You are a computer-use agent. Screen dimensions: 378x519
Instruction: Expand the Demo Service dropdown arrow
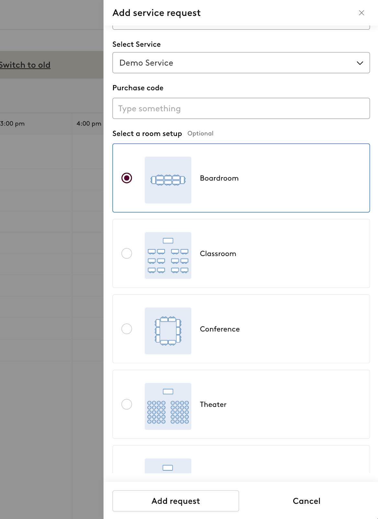click(x=360, y=63)
